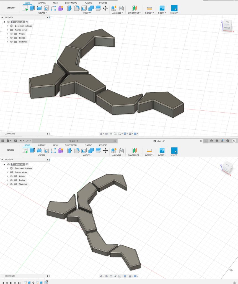Toggle Origin eye visibility in lower browser
This screenshot has height=284, width=238.
pyautogui.click(x=11, y=176)
